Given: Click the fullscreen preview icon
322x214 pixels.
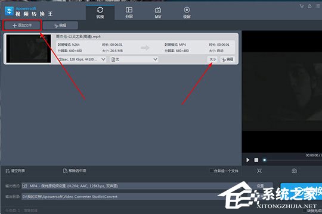Looking at the screenshot, I should click(259, 171).
